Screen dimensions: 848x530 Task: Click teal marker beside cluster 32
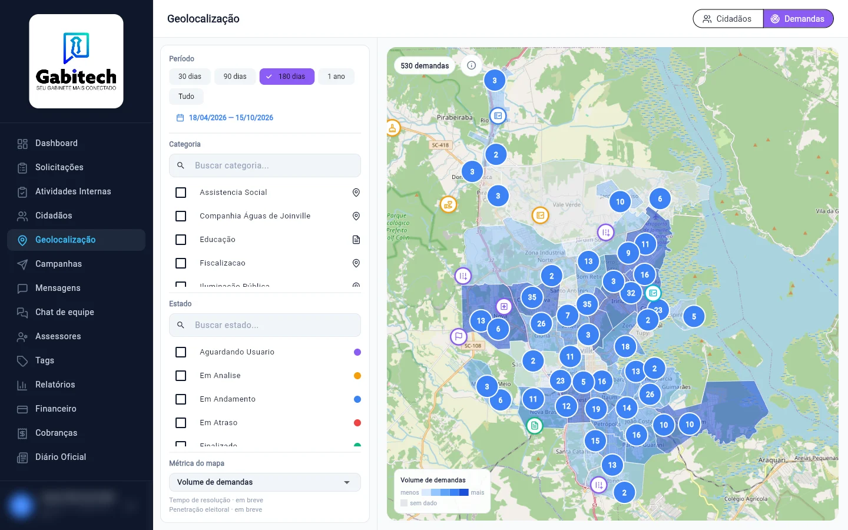coord(652,293)
